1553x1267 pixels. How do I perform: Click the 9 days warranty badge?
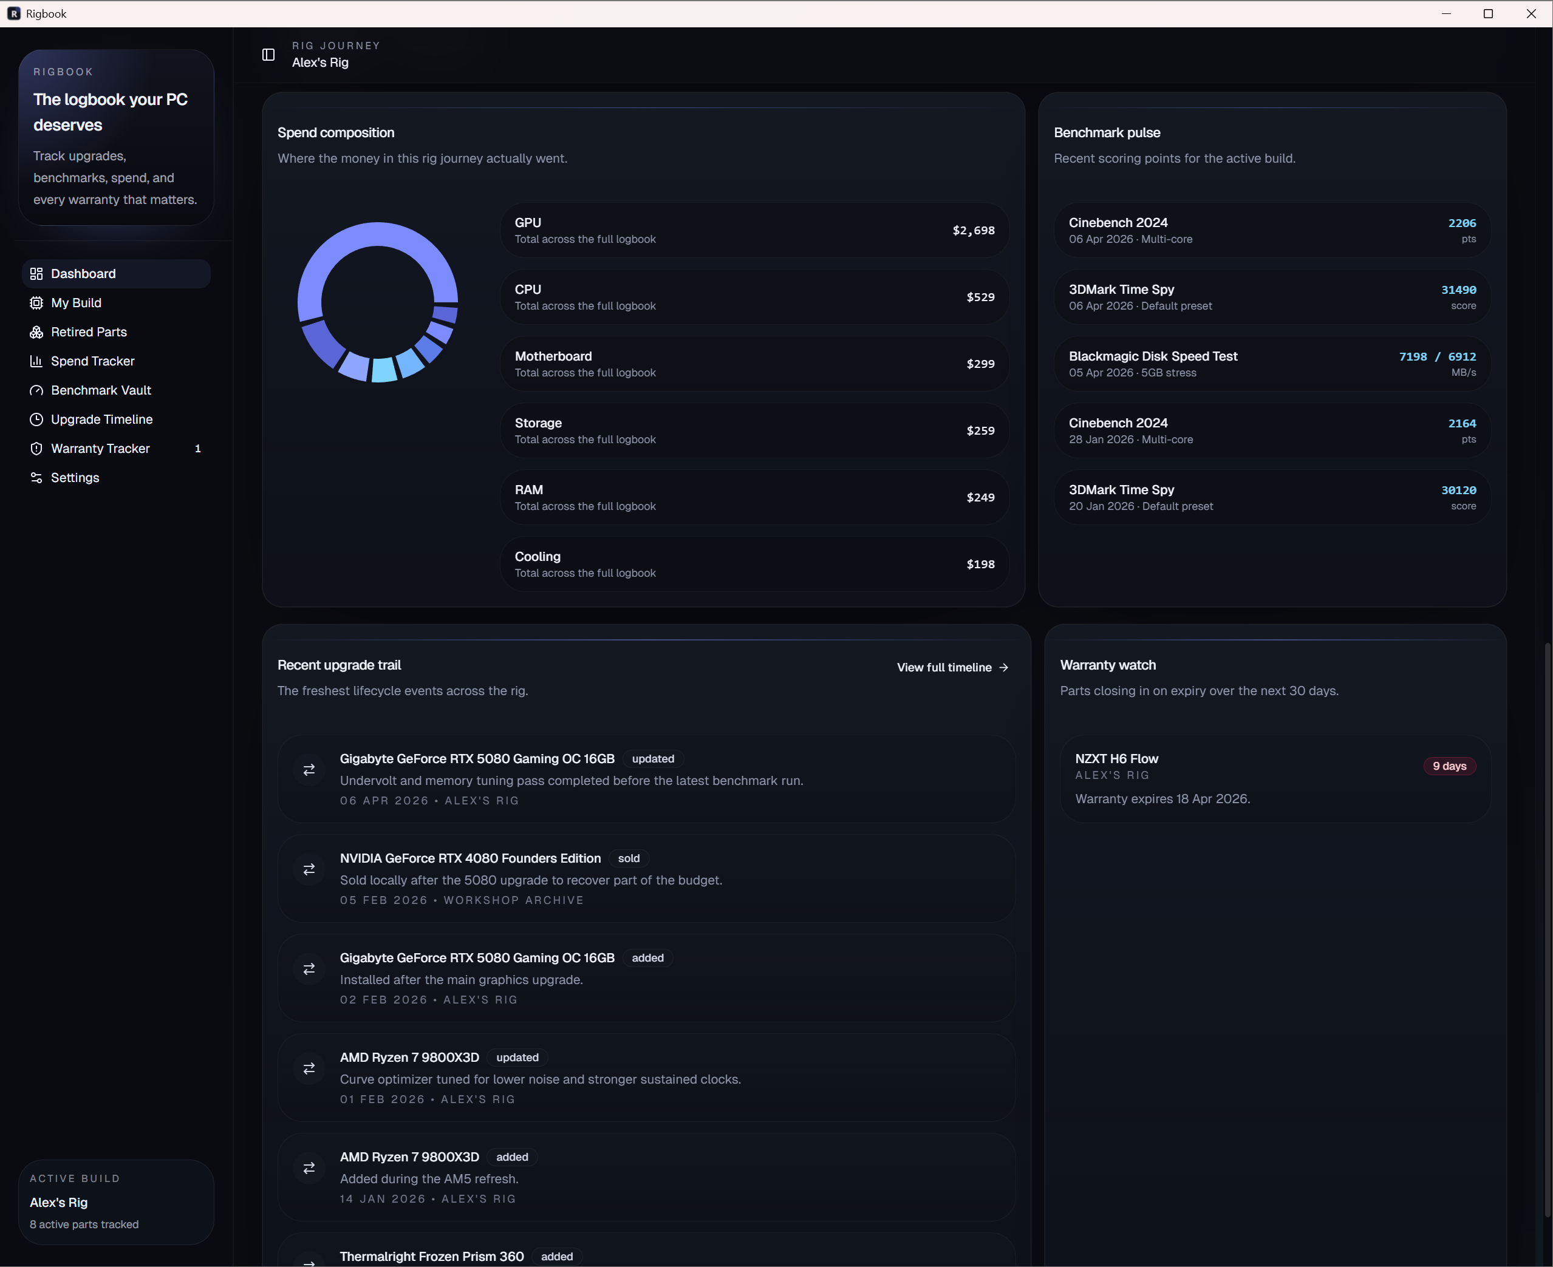tap(1449, 766)
